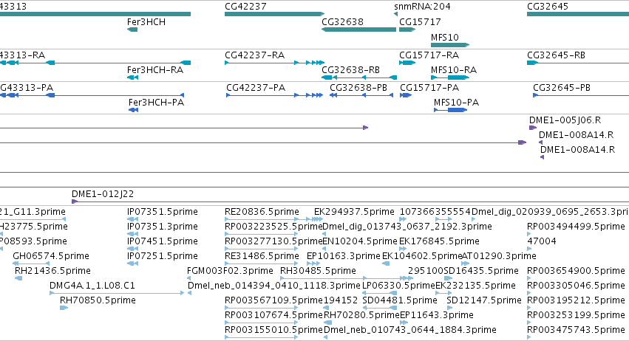Select the EK176845.5prime EST label
The width and height of the screenshot is (629, 341).
point(439,241)
